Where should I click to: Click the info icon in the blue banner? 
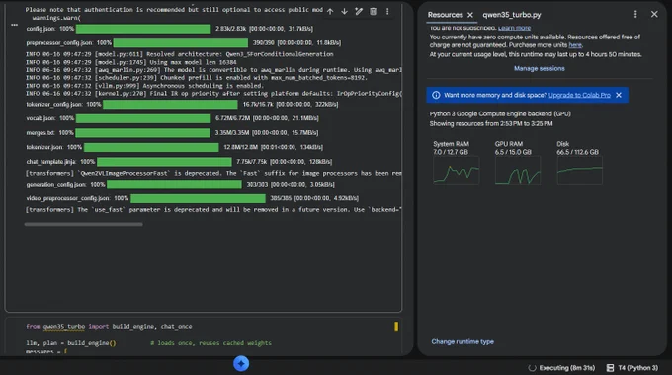pos(436,95)
